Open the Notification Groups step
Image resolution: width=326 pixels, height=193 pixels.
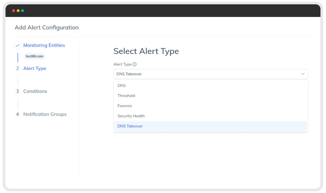pos(45,114)
